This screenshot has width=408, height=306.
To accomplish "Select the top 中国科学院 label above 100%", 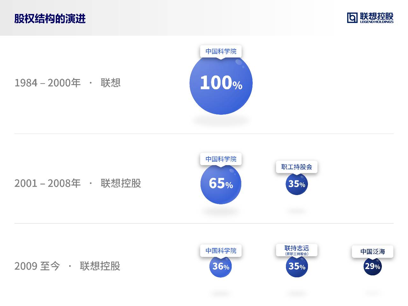I will point(221,51).
